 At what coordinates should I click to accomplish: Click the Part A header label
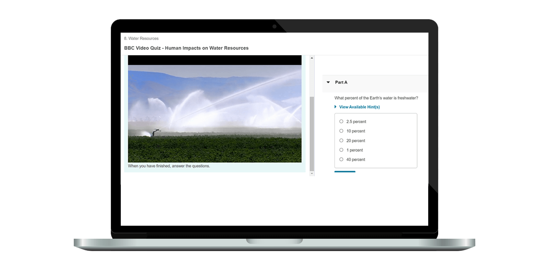[x=341, y=82]
